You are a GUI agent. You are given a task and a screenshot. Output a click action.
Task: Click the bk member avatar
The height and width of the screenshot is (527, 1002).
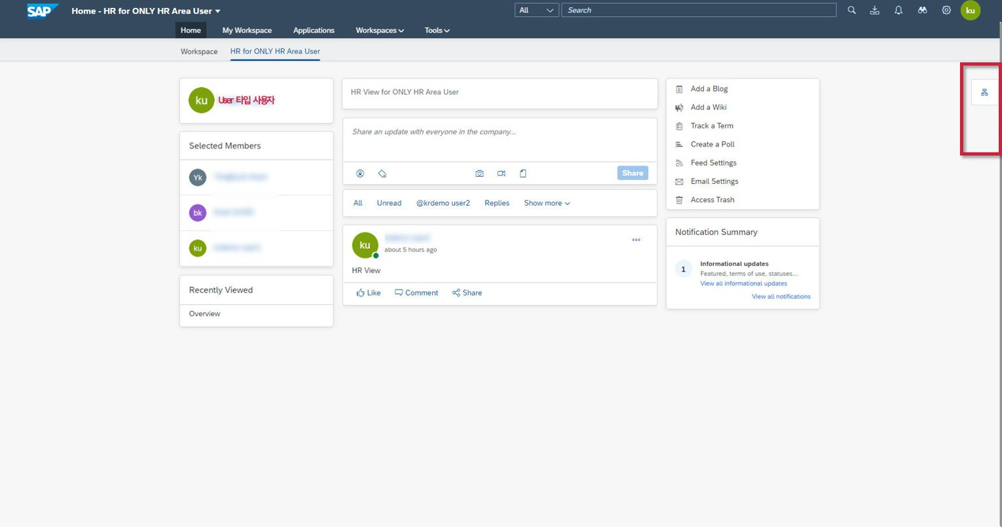(198, 213)
